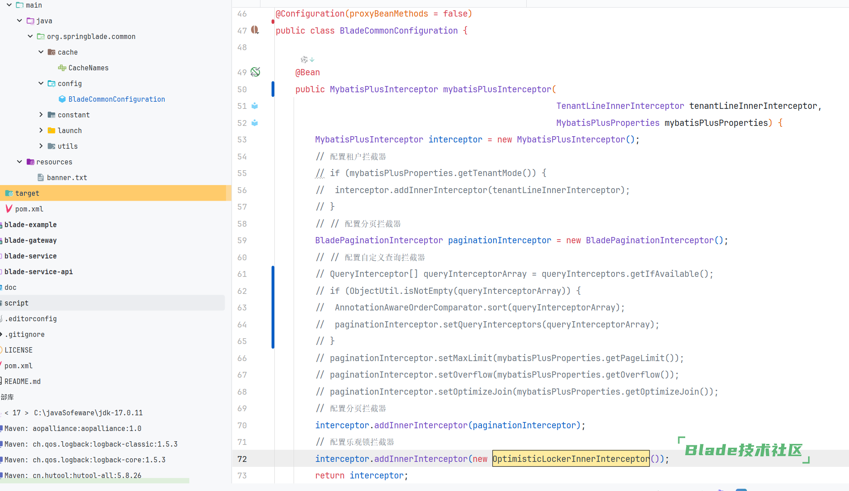Click the @Configuration annotation
849x491 pixels.
[x=310, y=13]
